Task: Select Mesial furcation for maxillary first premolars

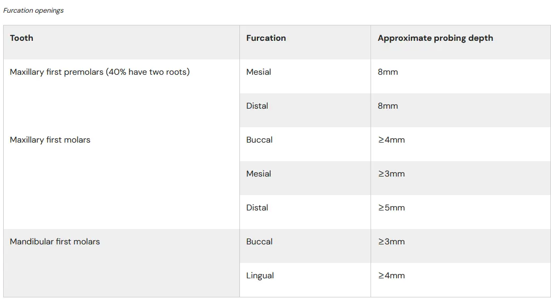Action: point(305,76)
